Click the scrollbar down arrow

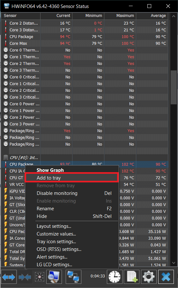coord(174,263)
